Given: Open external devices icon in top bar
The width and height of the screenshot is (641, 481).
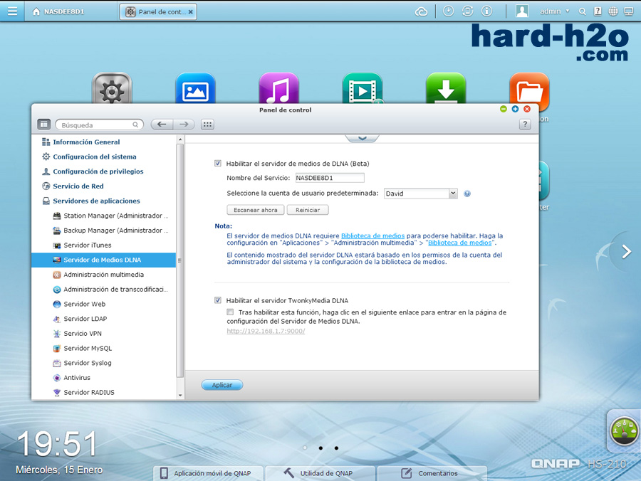Looking at the screenshot, I should [468, 11].
